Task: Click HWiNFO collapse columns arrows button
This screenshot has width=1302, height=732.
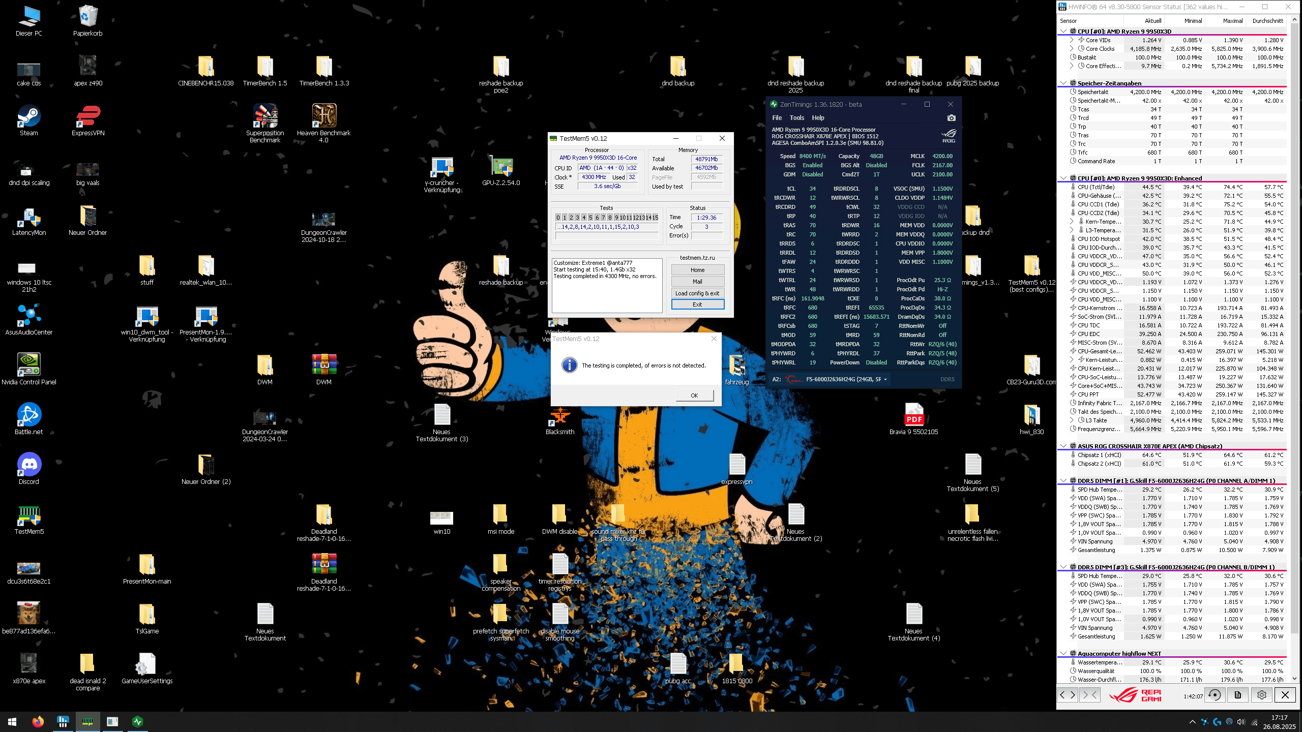Action: (1089, 695)
